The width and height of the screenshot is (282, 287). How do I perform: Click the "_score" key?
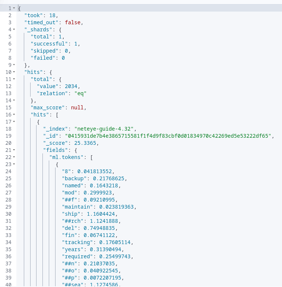click(x=56, y=143)
